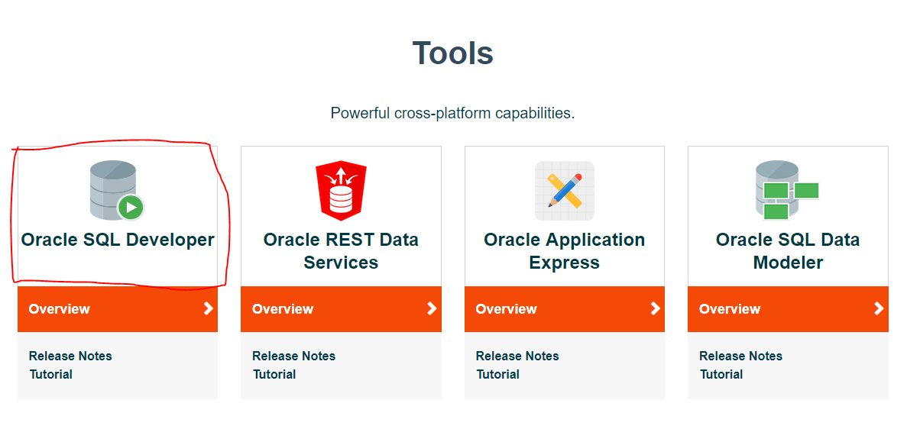
Task: Click the Oracle REST Data Services red shield icon
Action: point(341,191)
